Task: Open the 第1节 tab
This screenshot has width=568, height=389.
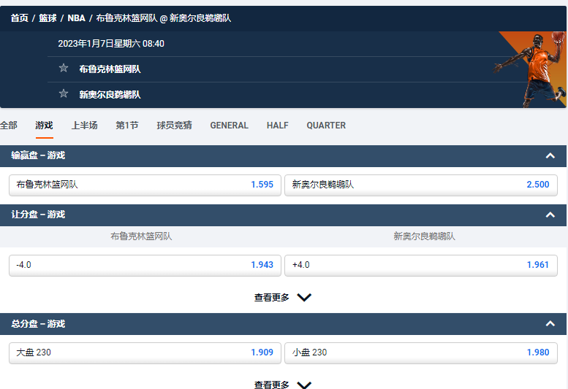Action: tap(126, 126)
